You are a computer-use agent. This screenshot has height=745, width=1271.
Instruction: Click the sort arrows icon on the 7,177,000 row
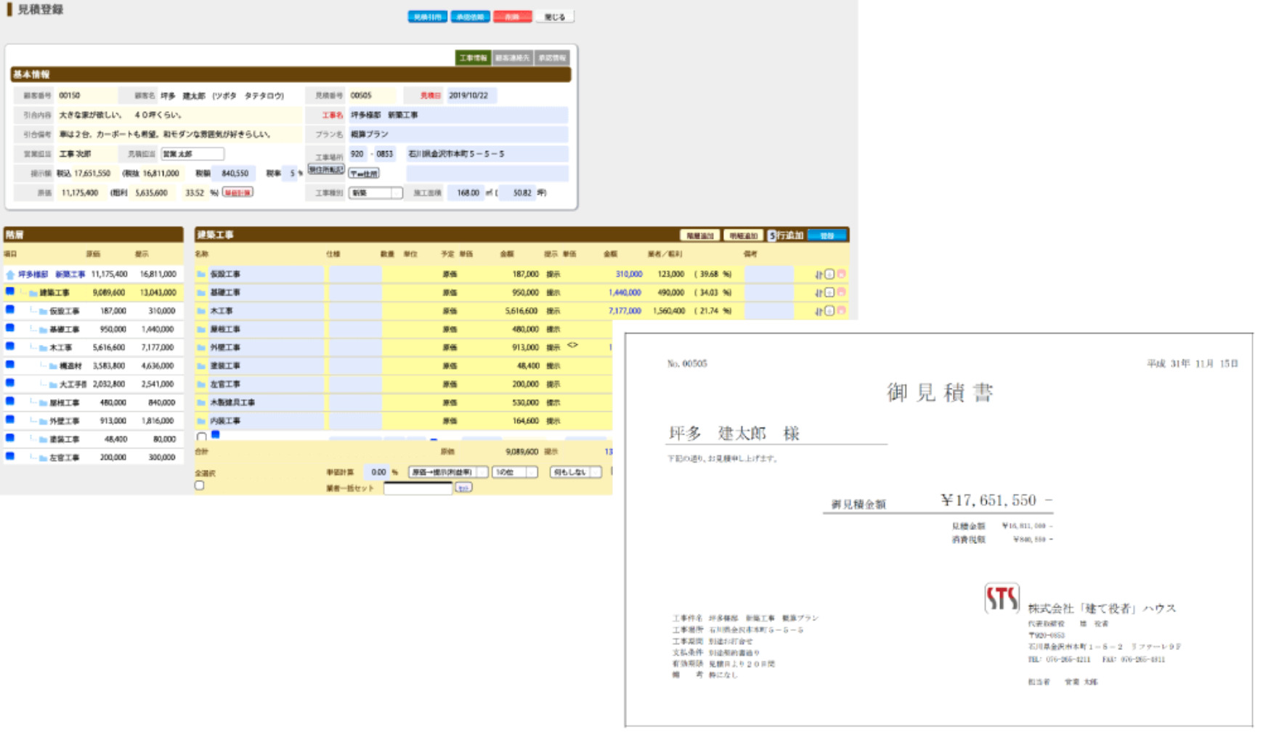819,311
